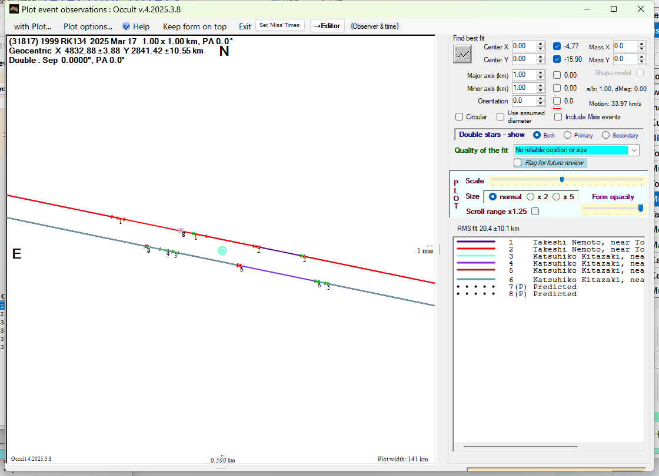Click the teal predicted center circle on plot
Image resolution: width=659 pixels, height=476 pixels.
(x=222, y=251)
